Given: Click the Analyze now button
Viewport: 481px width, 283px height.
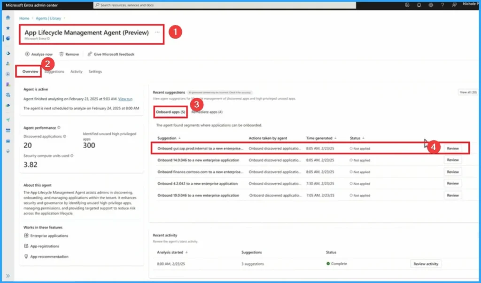Looking at the screenshot, I should (x=39, y=54).
